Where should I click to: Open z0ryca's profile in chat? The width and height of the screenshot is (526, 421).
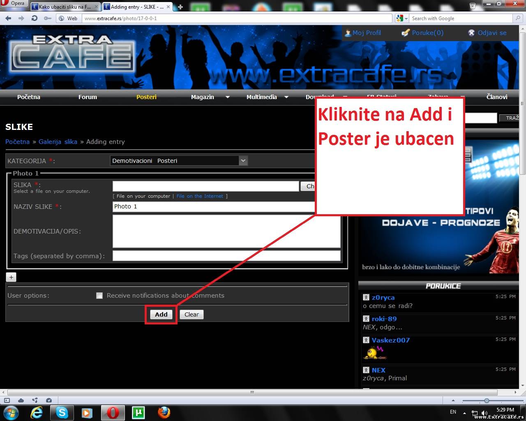coord(383,298)
